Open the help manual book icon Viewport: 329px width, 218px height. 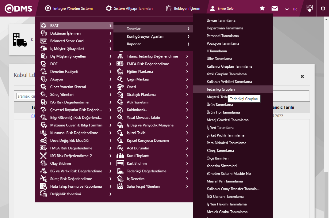pyautogui.click(x=310, y=9)
